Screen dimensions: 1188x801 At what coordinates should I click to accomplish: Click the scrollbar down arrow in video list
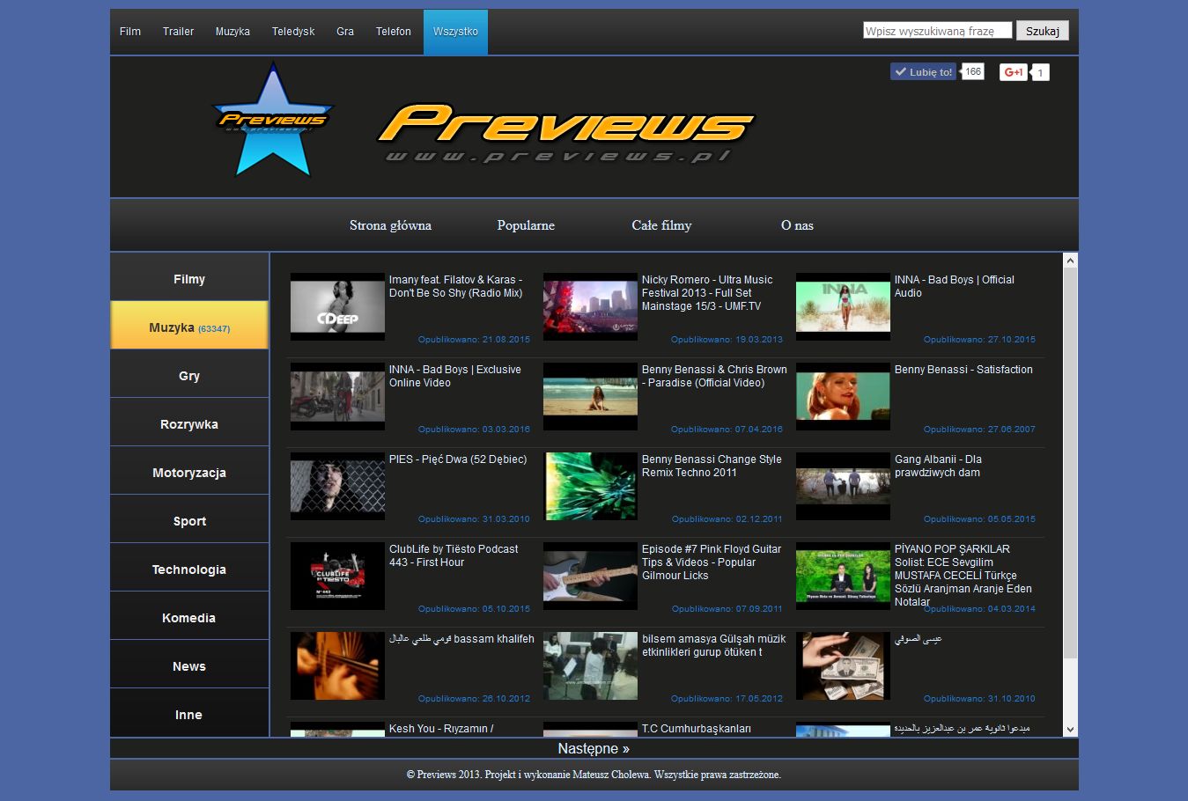point(1070,730)
